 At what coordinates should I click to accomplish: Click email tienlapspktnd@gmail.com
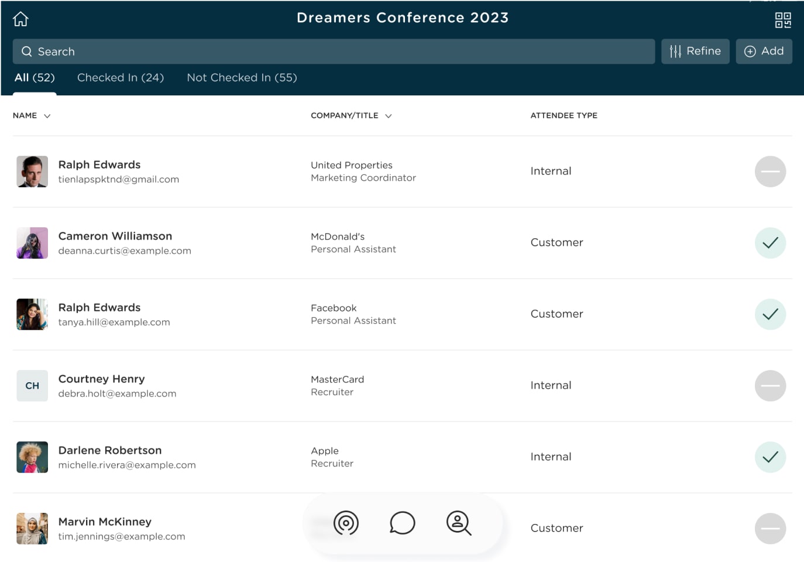119,179
